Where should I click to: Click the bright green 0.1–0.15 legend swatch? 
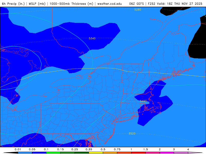[x=53, y=153]
